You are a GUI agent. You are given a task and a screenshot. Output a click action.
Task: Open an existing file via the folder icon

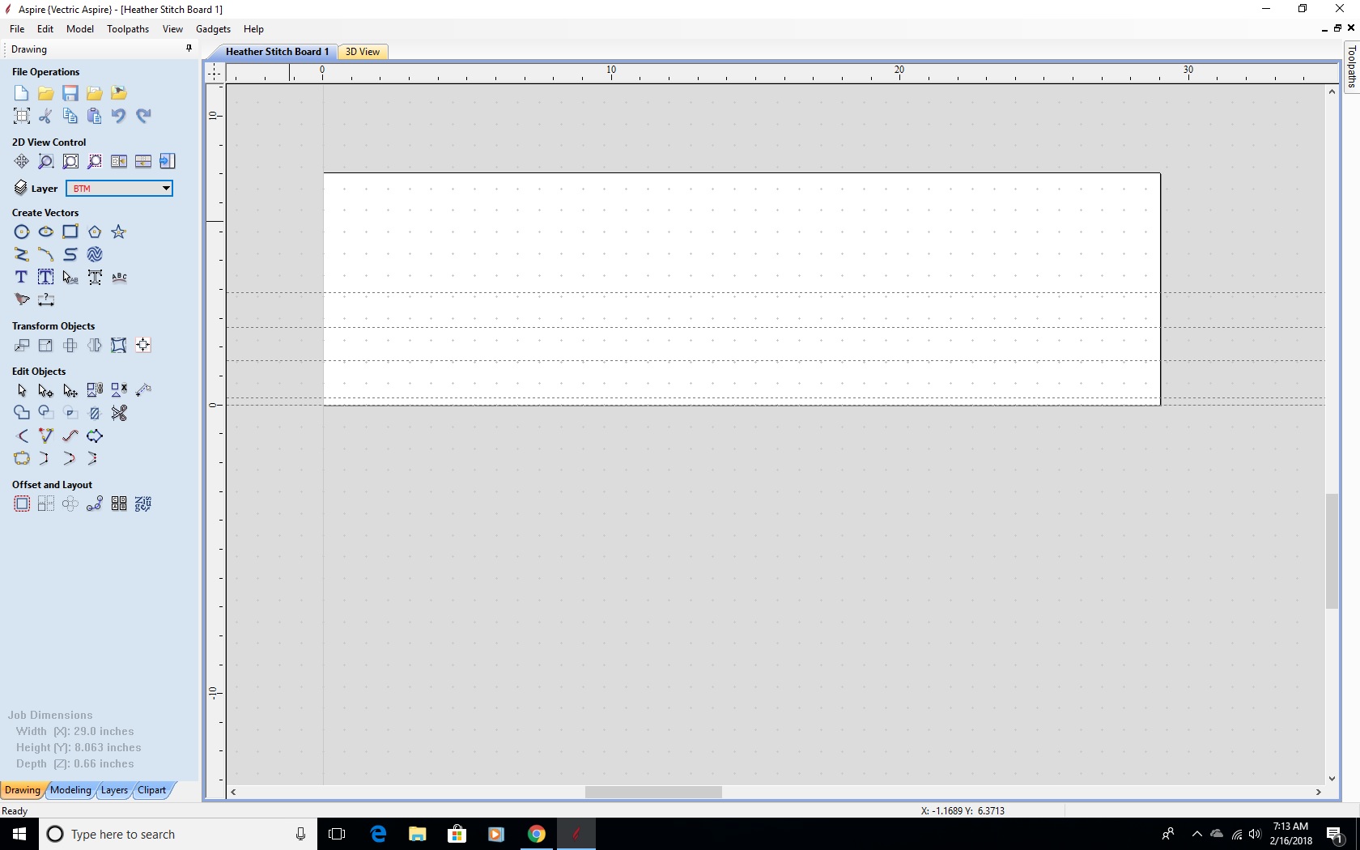(46, 93)
